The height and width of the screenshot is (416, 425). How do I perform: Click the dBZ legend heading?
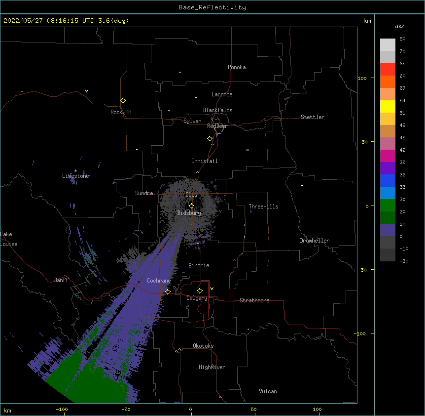pos(399,26)
